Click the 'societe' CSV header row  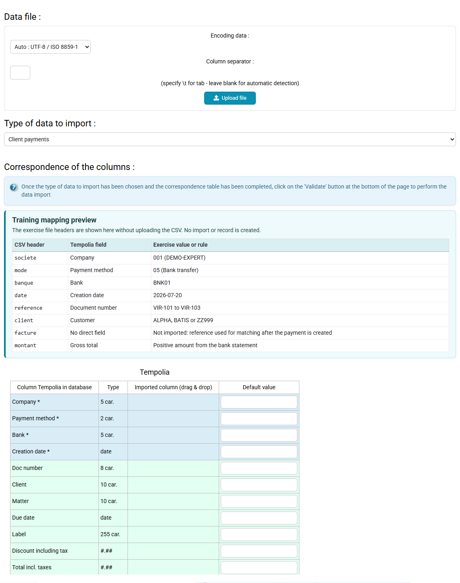(230, 258)
